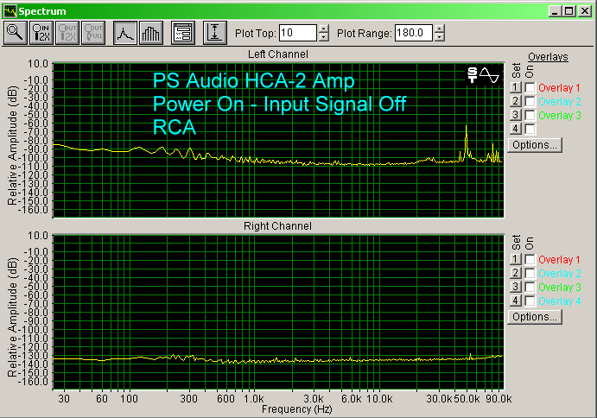This screenshot has height=418, width=597.
Task: Enable Overlay 4 on the right channel
Action: tap(529, 301)
